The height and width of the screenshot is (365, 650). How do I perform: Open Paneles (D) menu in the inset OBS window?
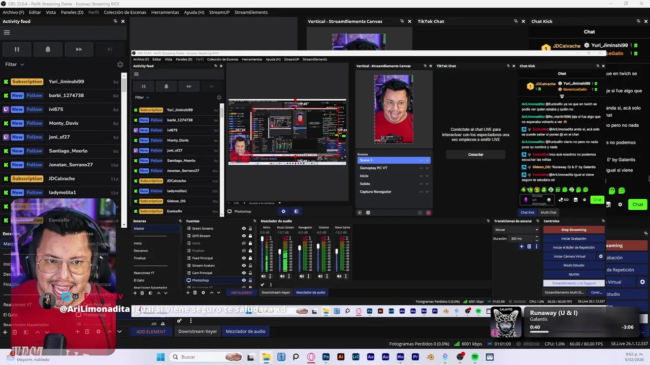184,59
